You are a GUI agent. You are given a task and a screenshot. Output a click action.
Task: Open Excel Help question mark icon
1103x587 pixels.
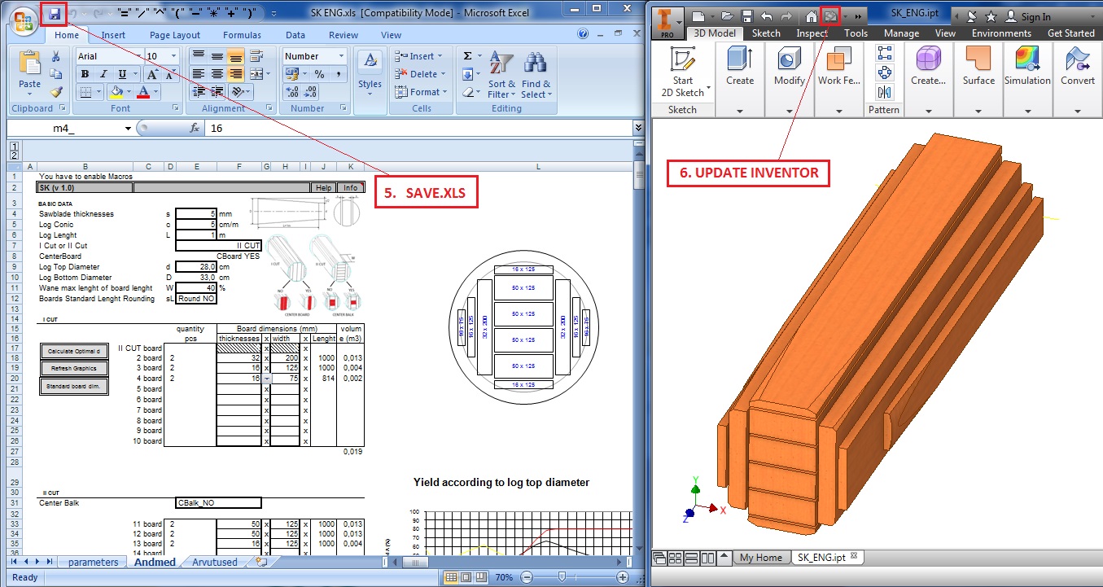tap(583, 34)
